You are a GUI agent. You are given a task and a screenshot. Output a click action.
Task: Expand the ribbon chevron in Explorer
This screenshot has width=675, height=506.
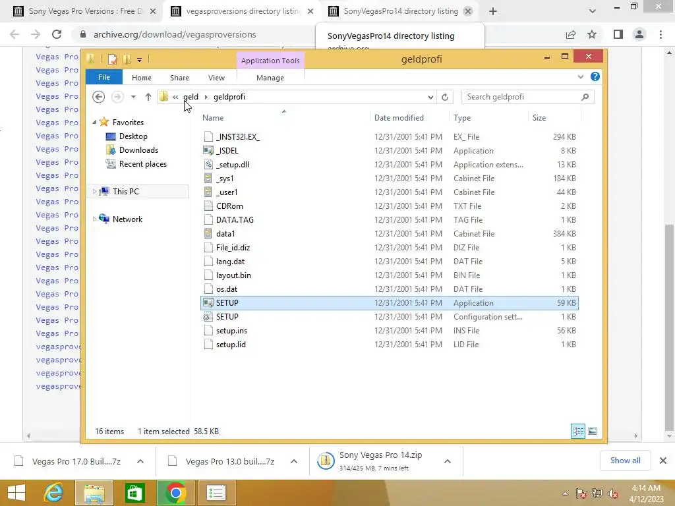point(580,76)
